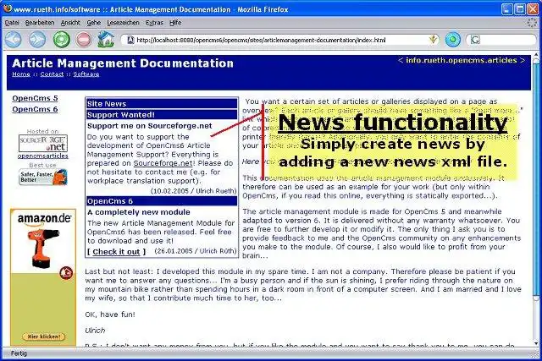Image resolution: width=542 pixels, height=361 pixels.
Task: Follow the Contact link in header
Action: (x=52, y=74)
